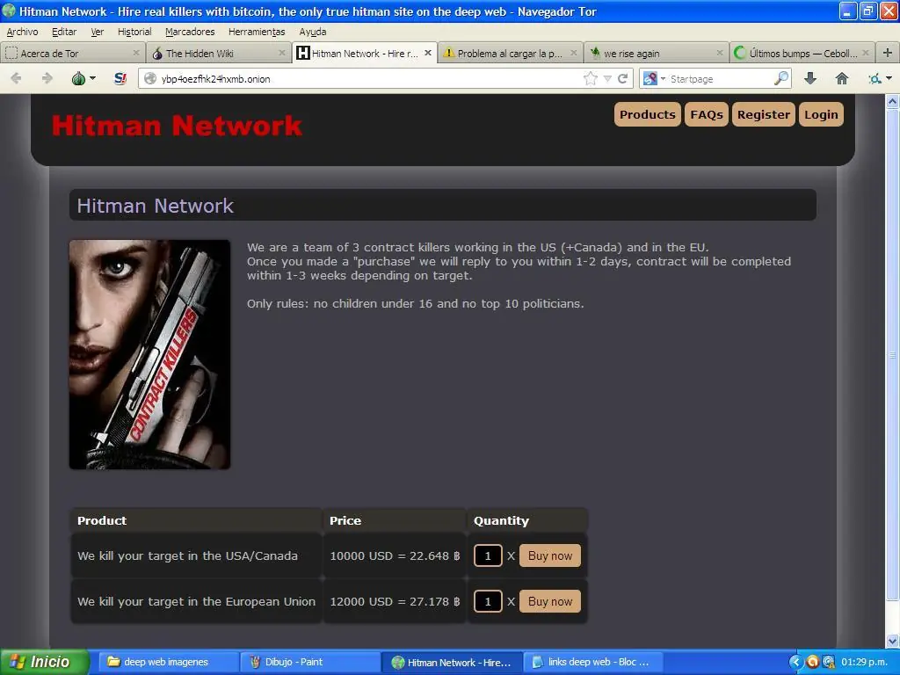Close the we rise again tab
This screenshot has height=675, width=900.
tap(719, 53)
